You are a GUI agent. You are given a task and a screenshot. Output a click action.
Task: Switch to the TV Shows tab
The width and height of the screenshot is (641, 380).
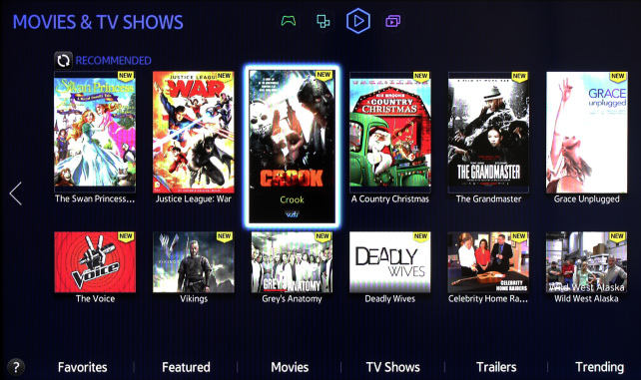tap(392, 367)
